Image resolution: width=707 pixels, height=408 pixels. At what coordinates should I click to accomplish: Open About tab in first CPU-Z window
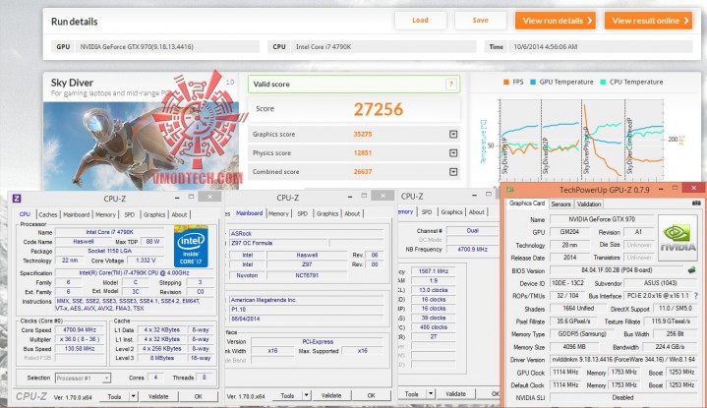[179, 214]
